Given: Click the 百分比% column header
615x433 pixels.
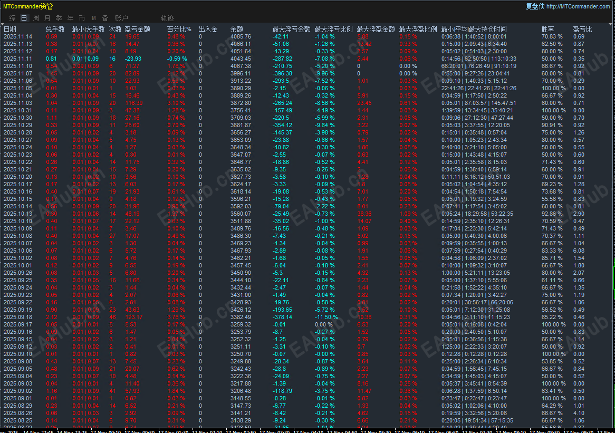Looking at the screenshot, I should (179, 29).
